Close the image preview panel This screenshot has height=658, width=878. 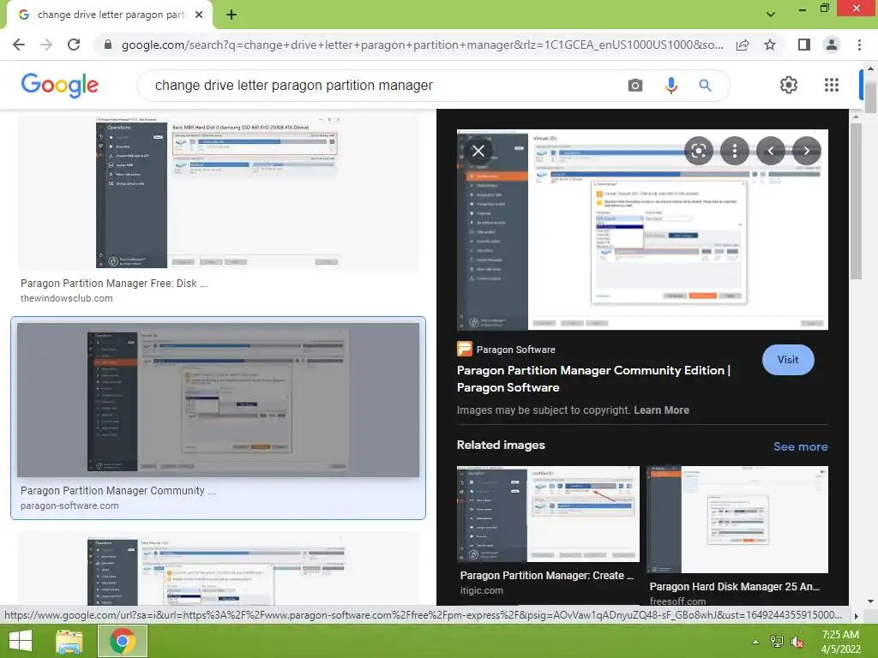[478, 151]
